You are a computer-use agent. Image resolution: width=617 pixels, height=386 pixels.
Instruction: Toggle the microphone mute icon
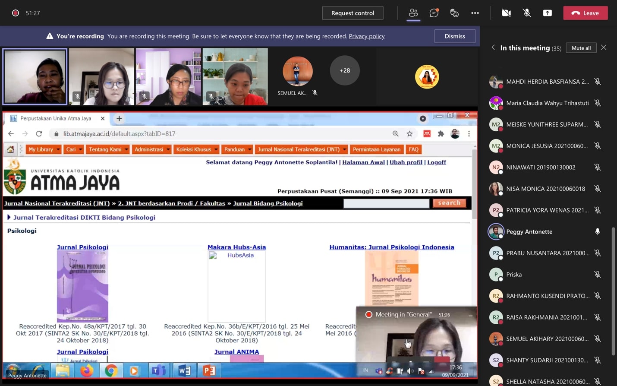(527, 13)
